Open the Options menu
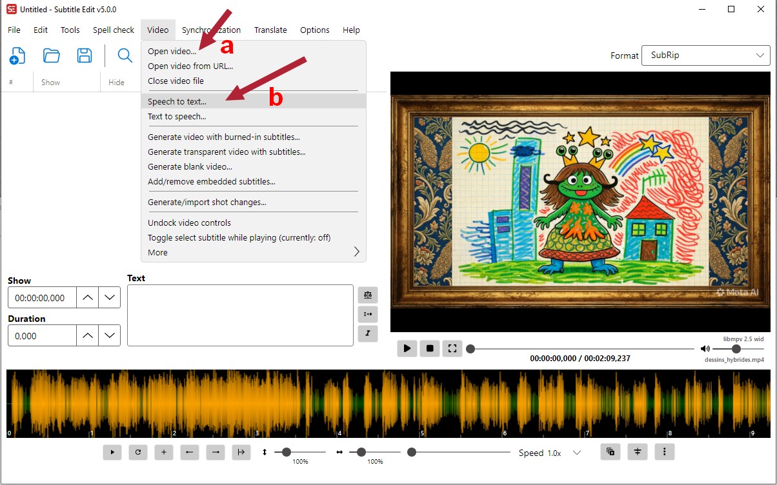Screen dimensions: 777x485 pos(315,30)
